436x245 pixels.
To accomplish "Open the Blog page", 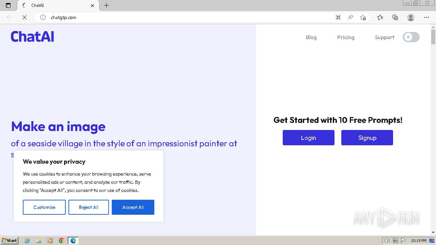I will tap(311, 37).
